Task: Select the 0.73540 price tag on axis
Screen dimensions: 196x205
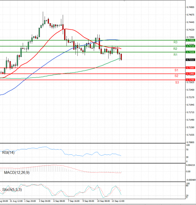Action: (x=190, y=52)
